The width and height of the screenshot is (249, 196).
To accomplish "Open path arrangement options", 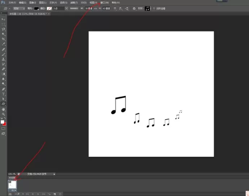I will [127, 9].
